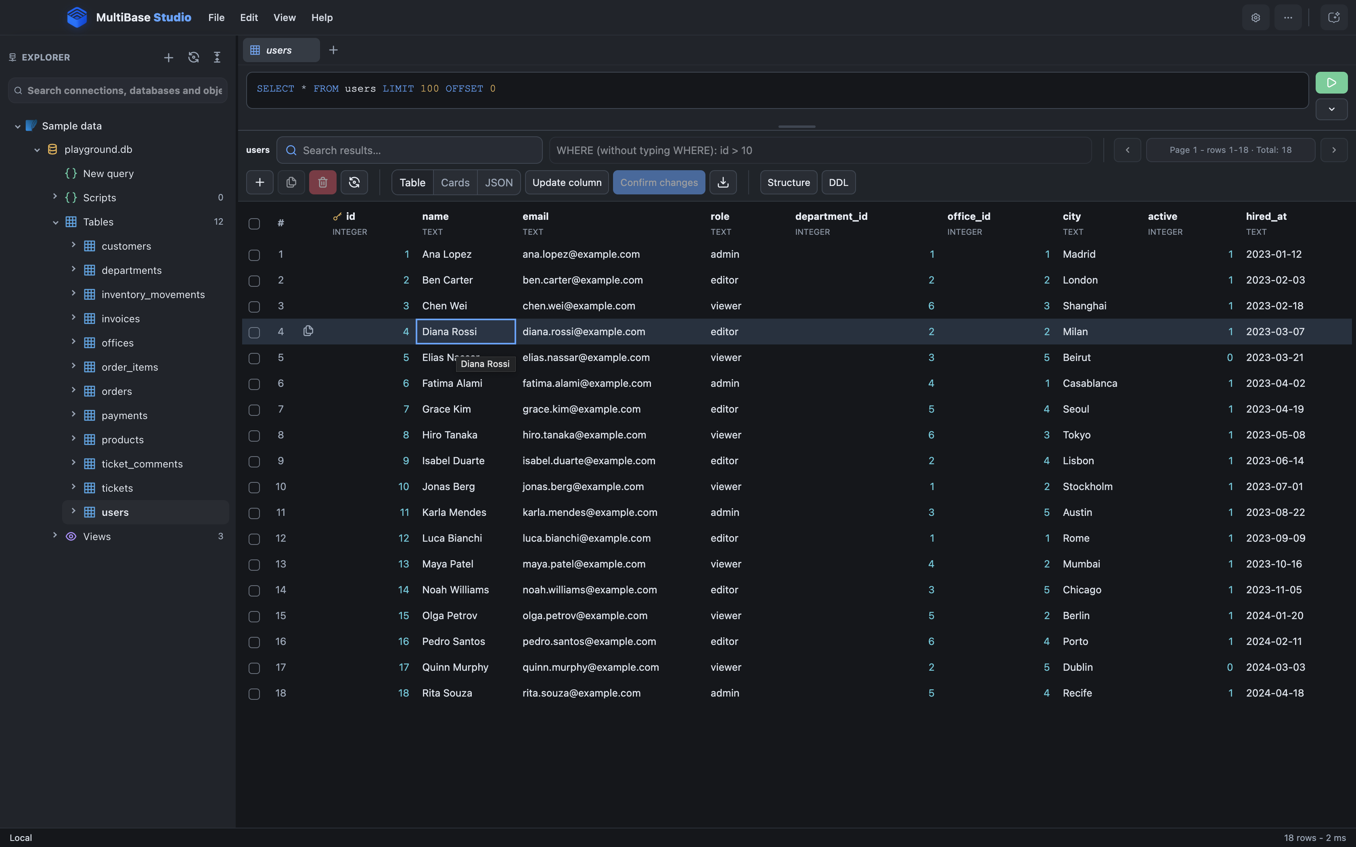Reload table data icon in toolbar
Screen dimensions: 1356x847
point(354,183)
